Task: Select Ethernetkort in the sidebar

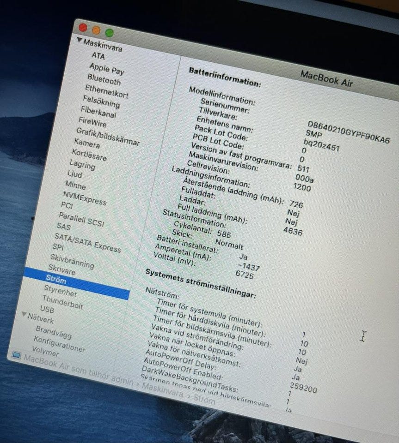Action: click(107, 92)
